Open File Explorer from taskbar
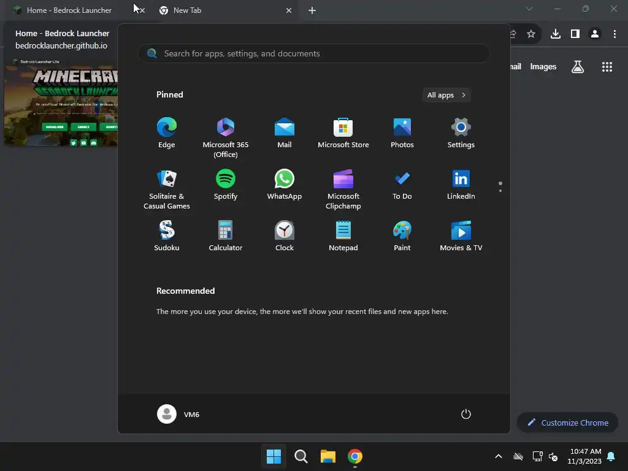The width and height of the screenshot is (628, 471). point(328,456)
